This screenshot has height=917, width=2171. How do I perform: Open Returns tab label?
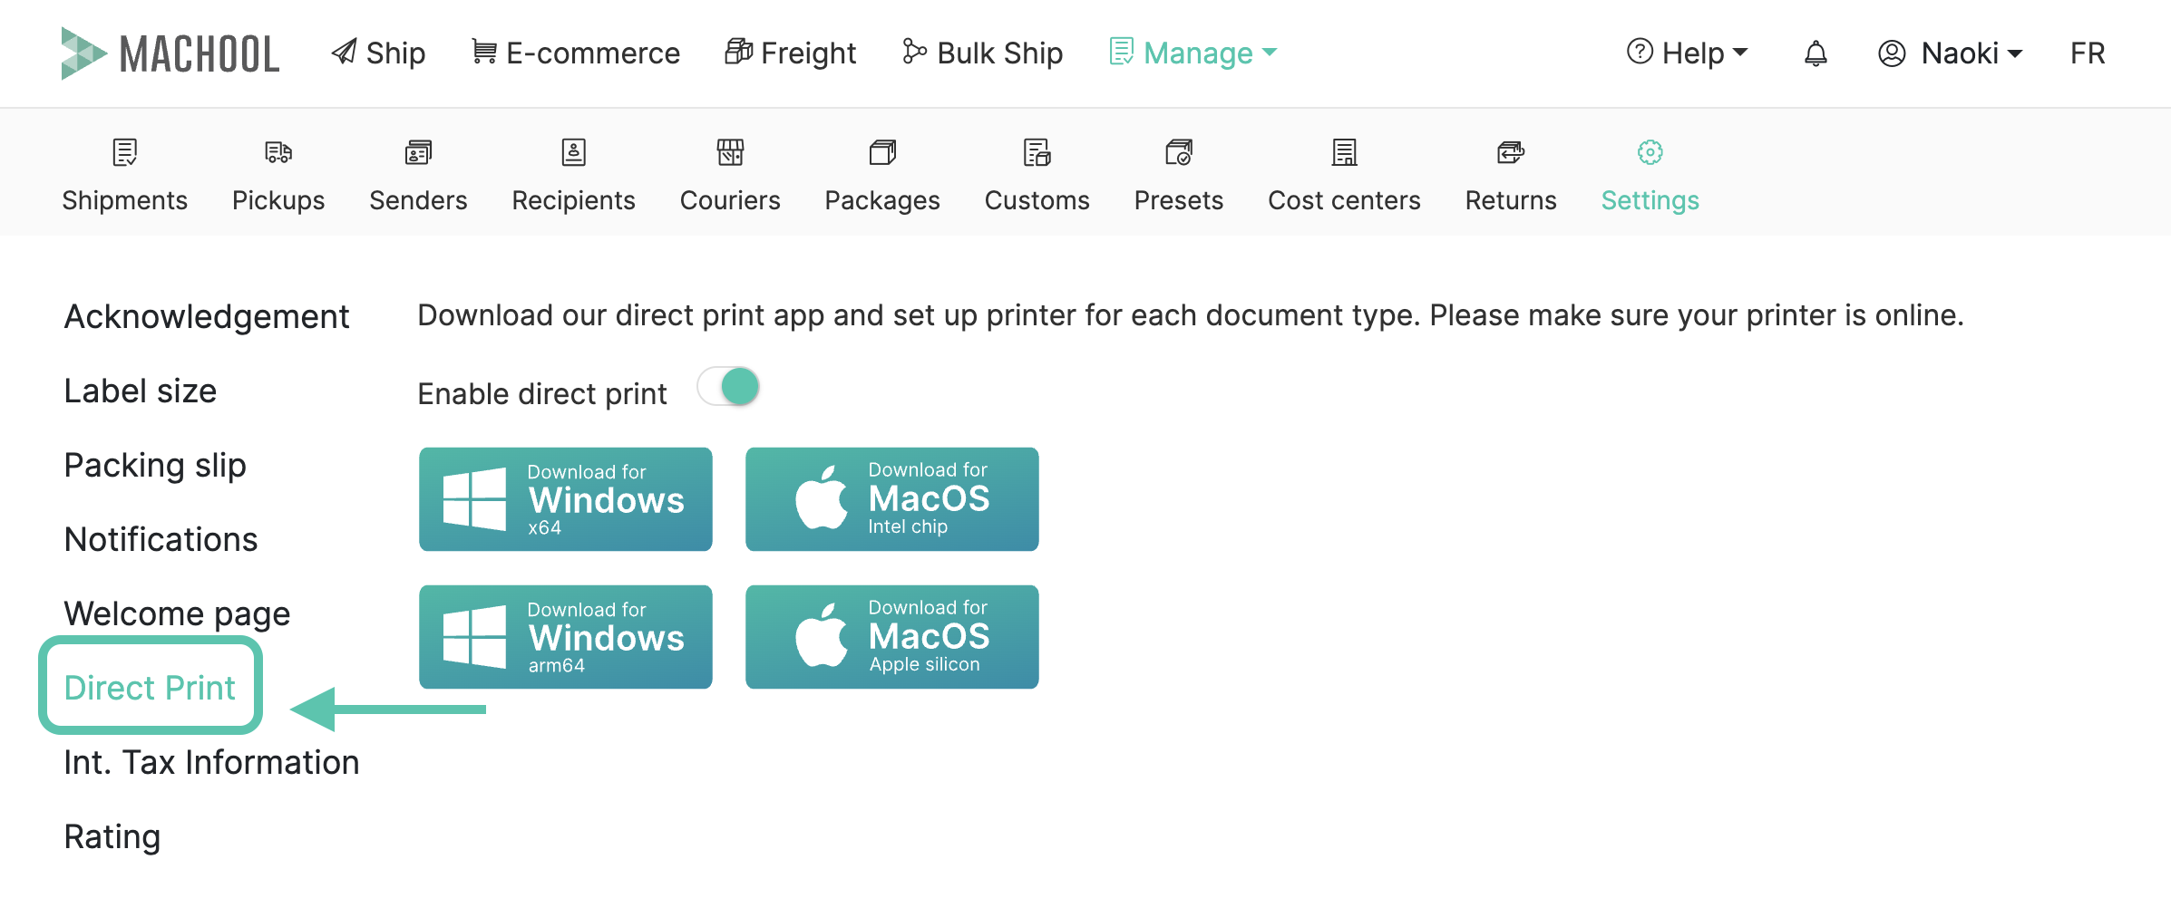(1511, 200)
